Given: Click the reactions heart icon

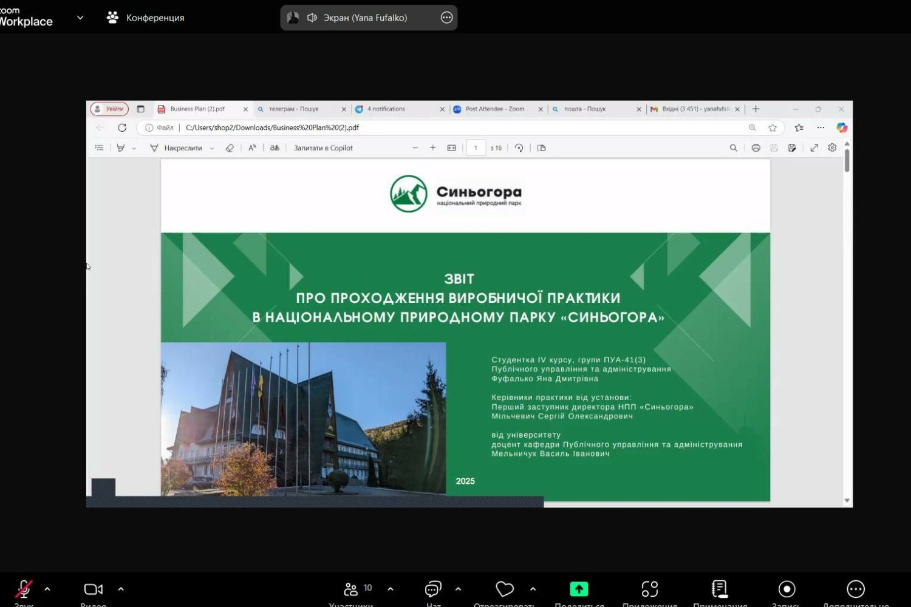Looking at the screenshot, I should tap(505, 589).
